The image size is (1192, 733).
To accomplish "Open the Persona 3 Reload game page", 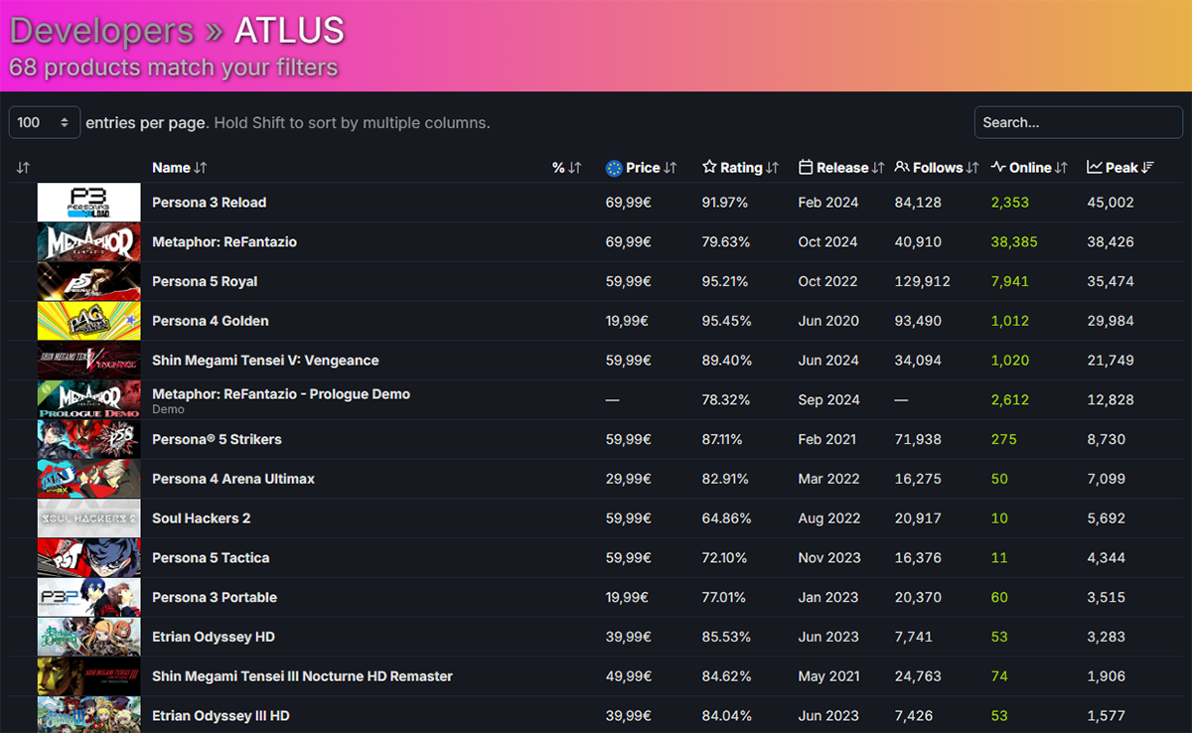I will coord(209,203).
